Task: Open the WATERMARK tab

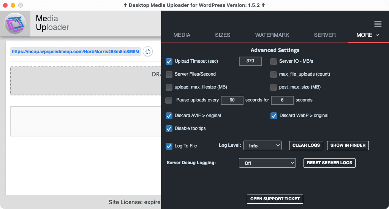Action: click(x=272, y=35)
